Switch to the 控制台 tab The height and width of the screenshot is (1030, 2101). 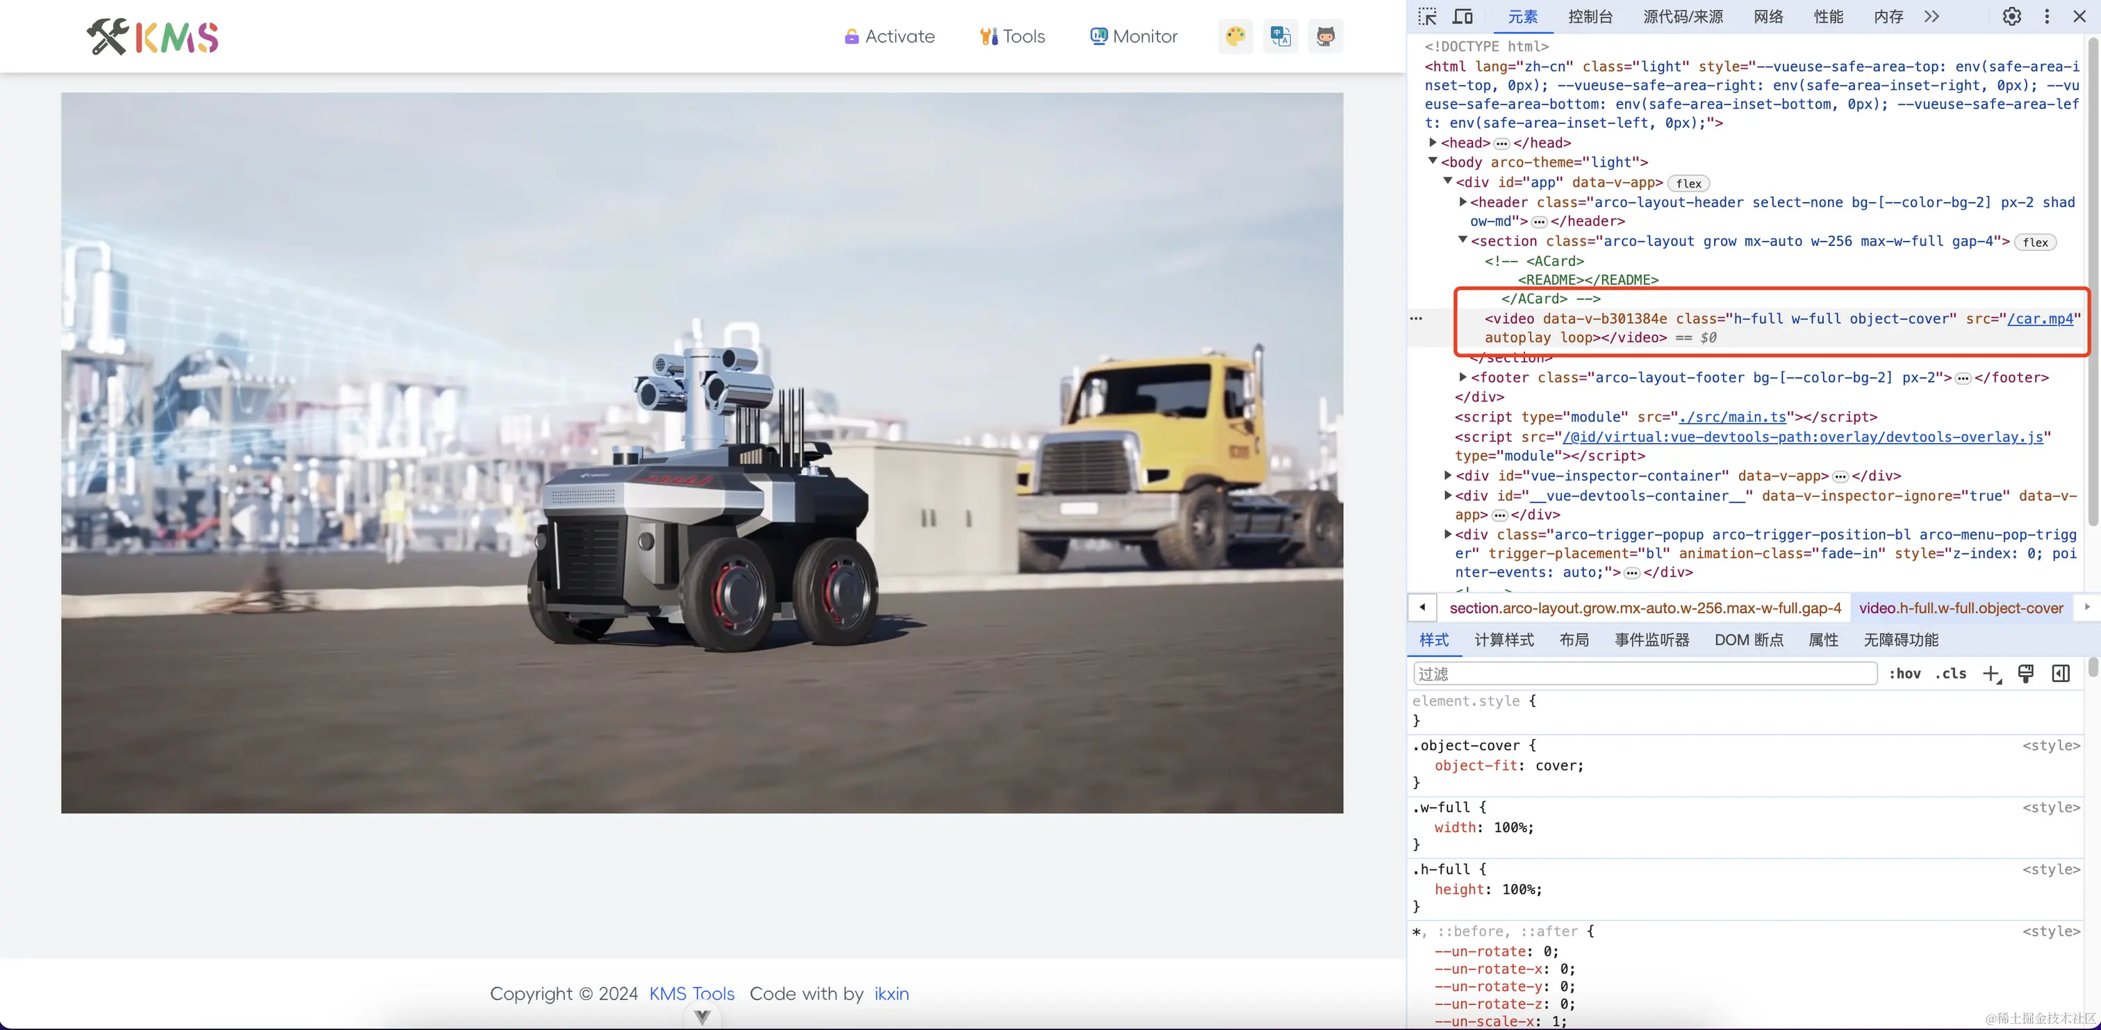pos(1590,16)
